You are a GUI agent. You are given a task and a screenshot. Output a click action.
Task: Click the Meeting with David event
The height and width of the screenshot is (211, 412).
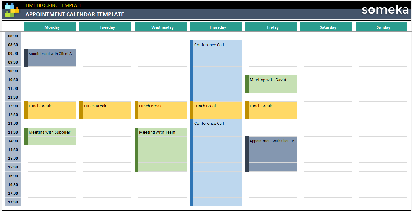tap(271, 84)
